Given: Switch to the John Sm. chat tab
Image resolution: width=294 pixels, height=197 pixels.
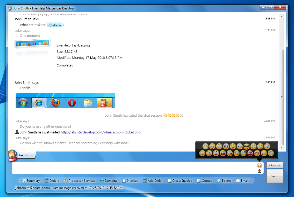Looking at the screenshot, I should point(23,155).
